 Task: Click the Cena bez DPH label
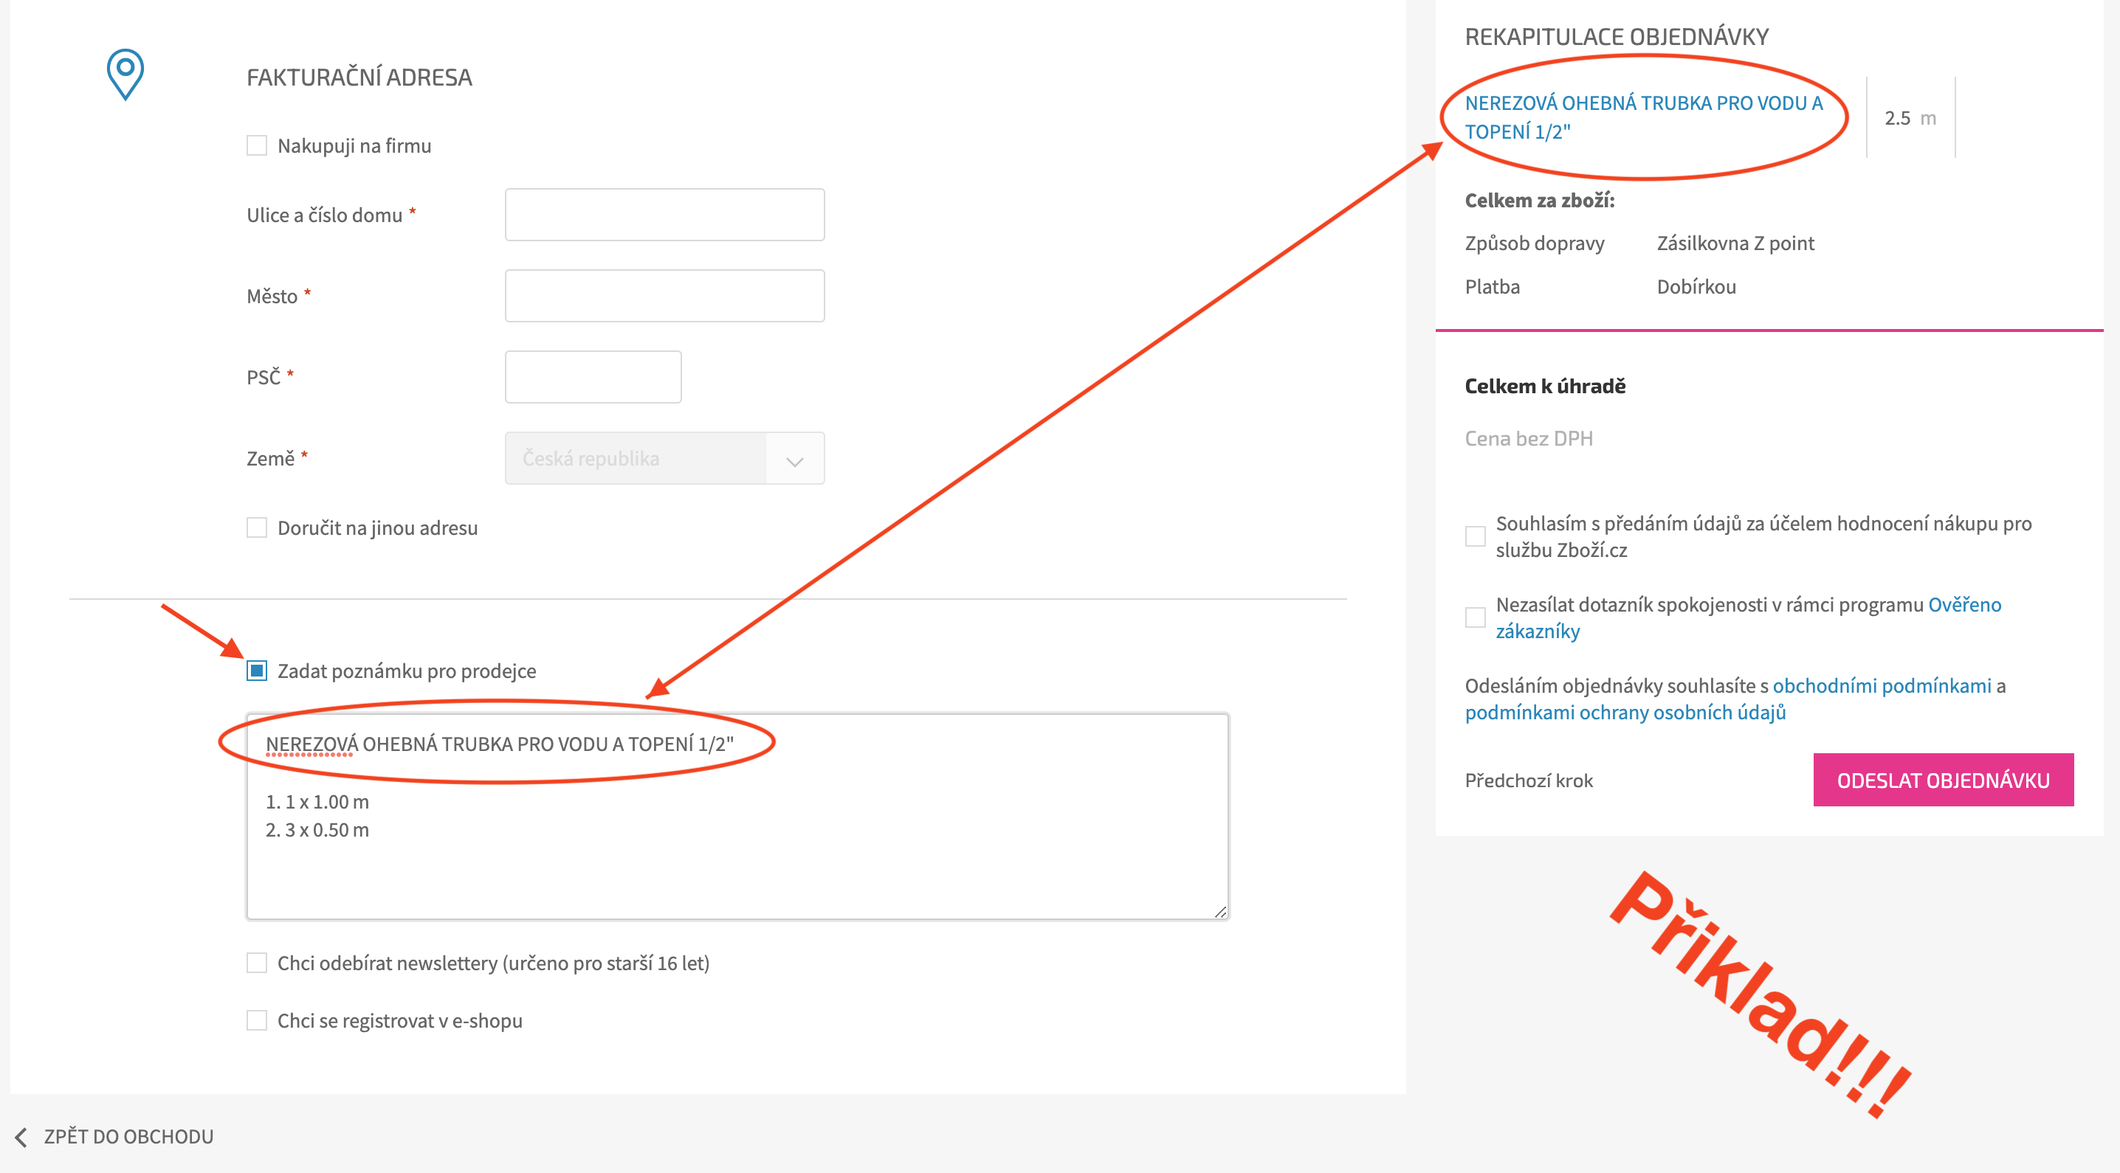(x=1528, y=438)
